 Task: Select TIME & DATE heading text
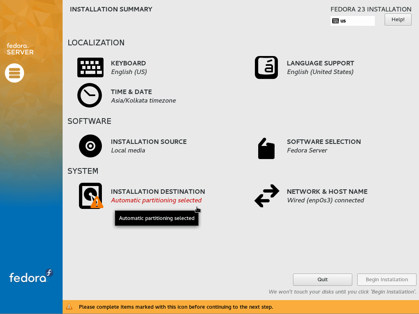[x=131, y=92]
